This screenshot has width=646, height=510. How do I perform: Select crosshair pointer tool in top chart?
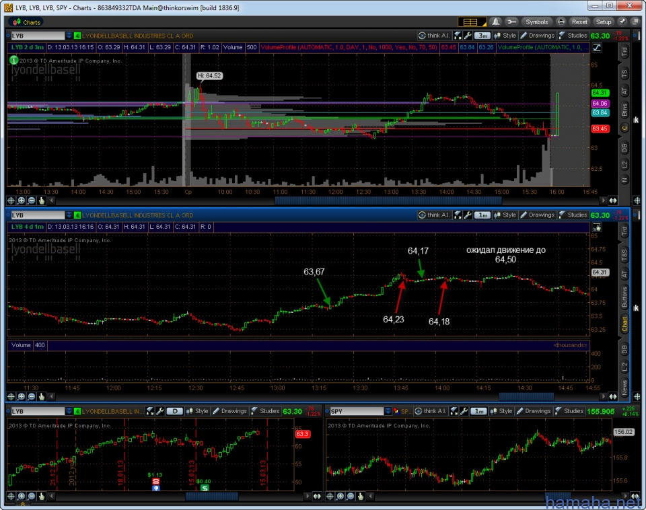11,201
